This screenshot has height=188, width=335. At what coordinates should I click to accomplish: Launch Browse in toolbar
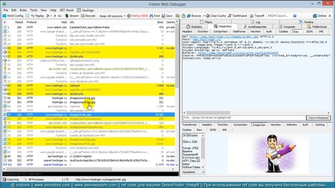(194, 16)
